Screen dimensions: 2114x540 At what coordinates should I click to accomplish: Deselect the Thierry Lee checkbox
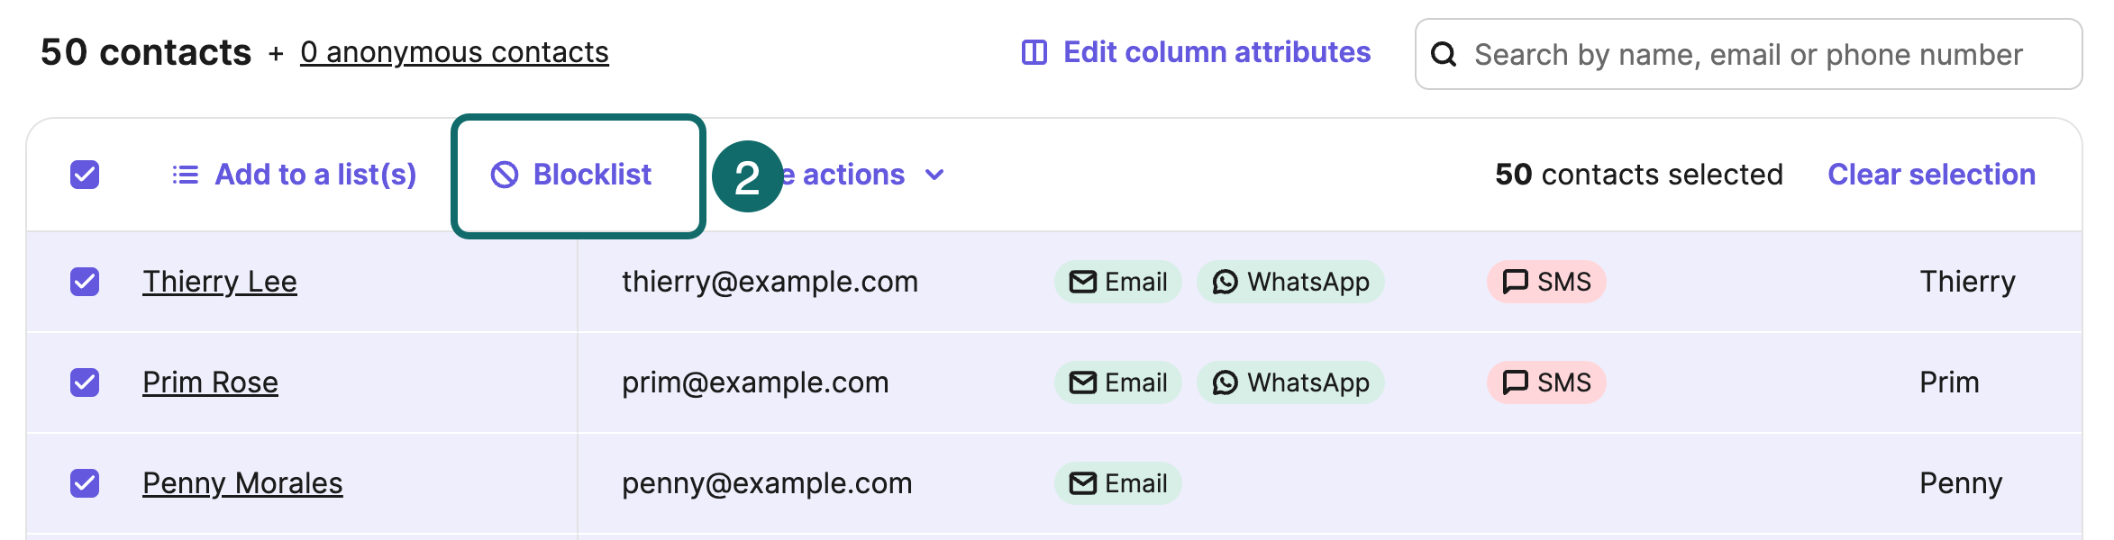(85, 282)
